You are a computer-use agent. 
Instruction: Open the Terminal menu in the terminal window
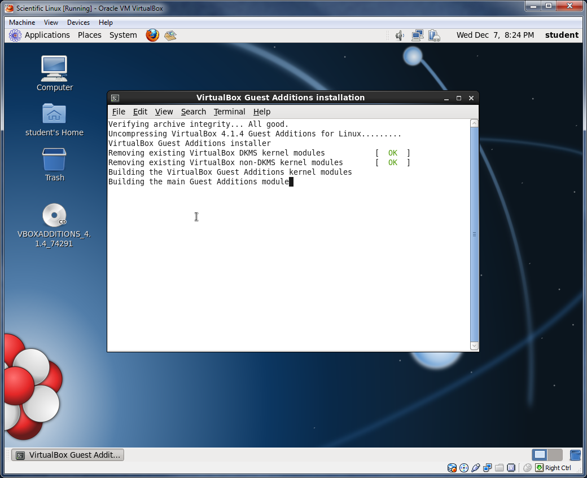coord(230,112)
